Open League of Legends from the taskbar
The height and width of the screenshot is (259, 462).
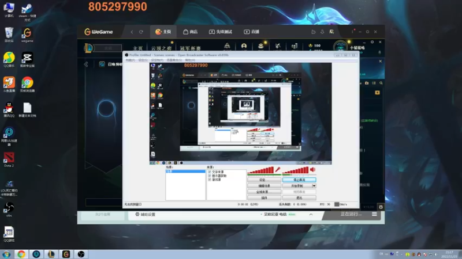pyautogui.click(x=51, y=254)
